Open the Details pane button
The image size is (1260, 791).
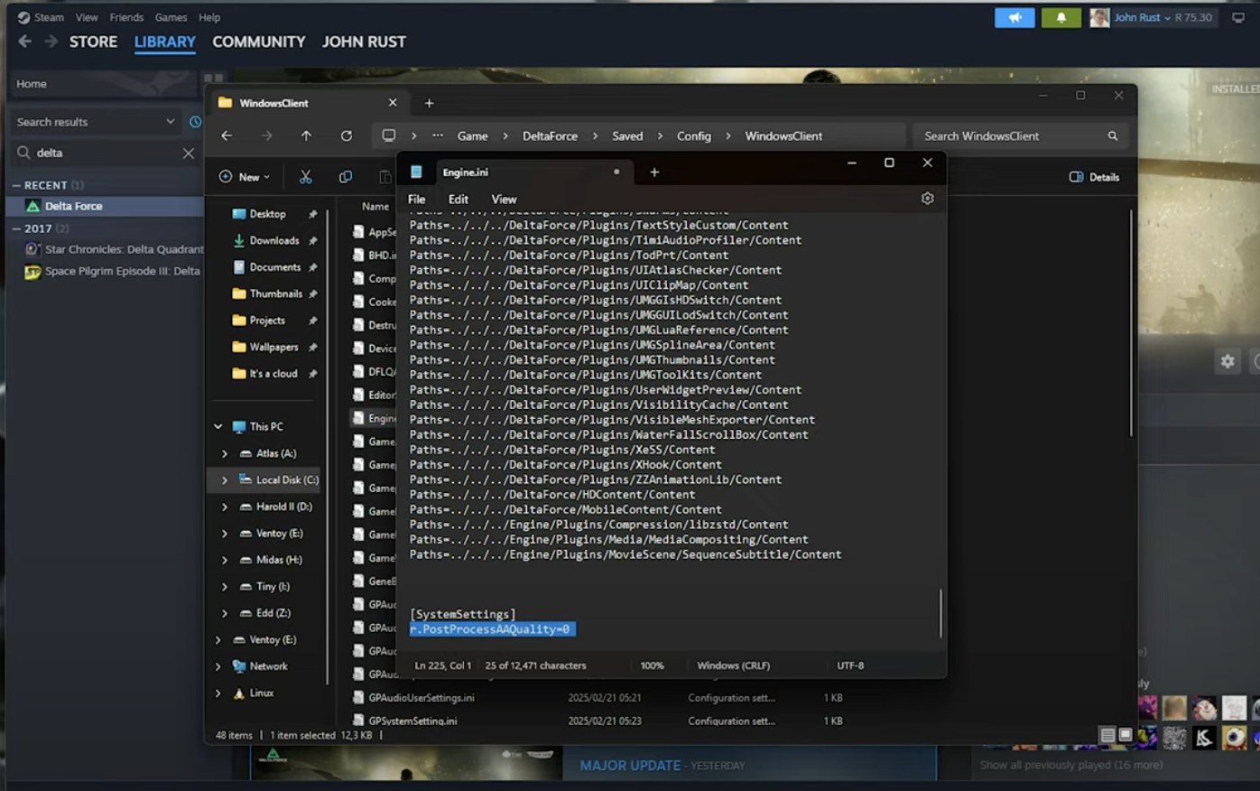click(1094, 177)
